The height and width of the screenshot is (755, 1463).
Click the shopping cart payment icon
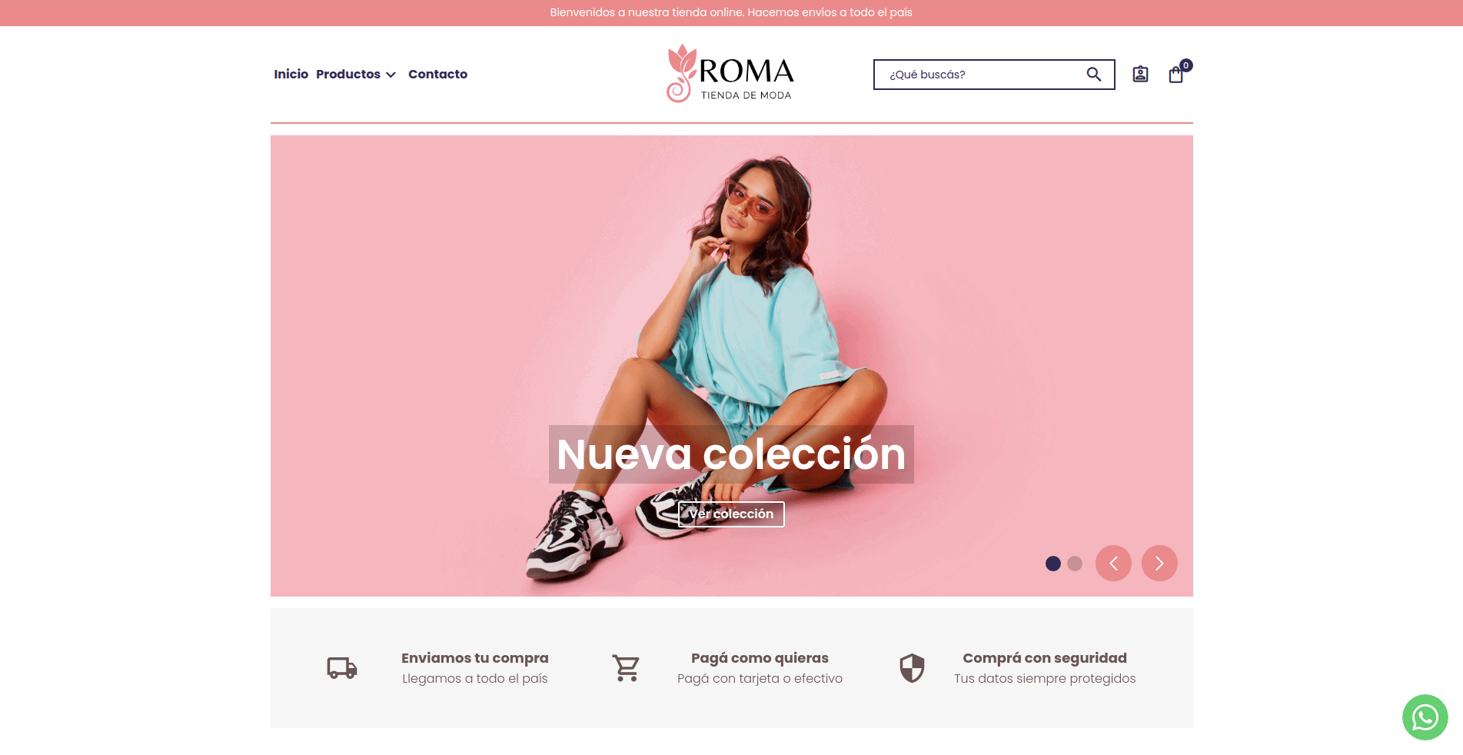[x=626, y=667]
